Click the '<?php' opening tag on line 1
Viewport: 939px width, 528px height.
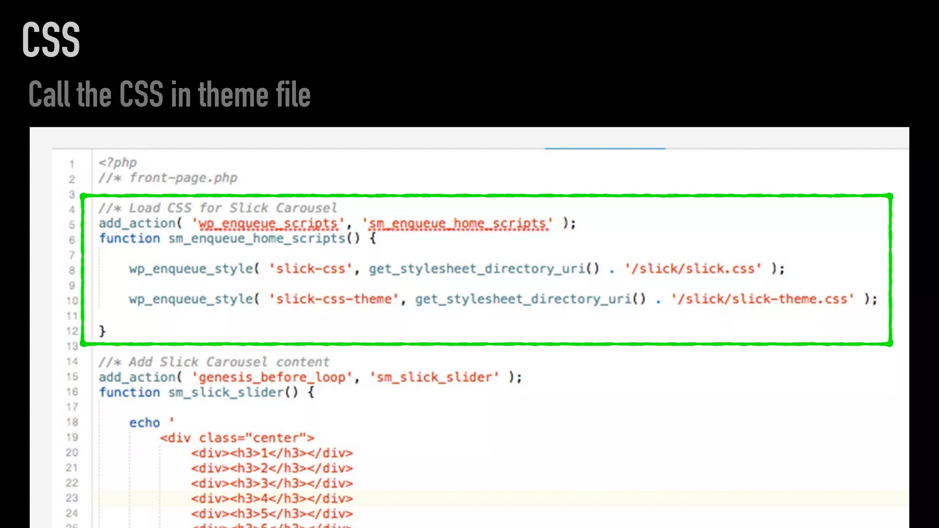click(x=118, y=163)
